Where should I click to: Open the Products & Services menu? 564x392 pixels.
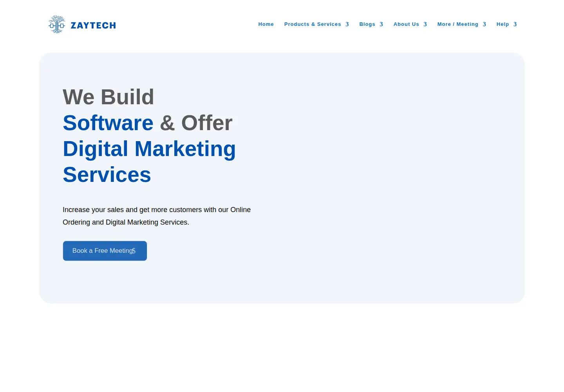tap(313, 24)
